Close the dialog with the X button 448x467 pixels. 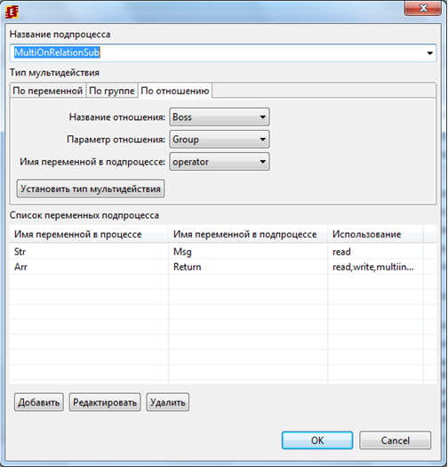(423, 8)
